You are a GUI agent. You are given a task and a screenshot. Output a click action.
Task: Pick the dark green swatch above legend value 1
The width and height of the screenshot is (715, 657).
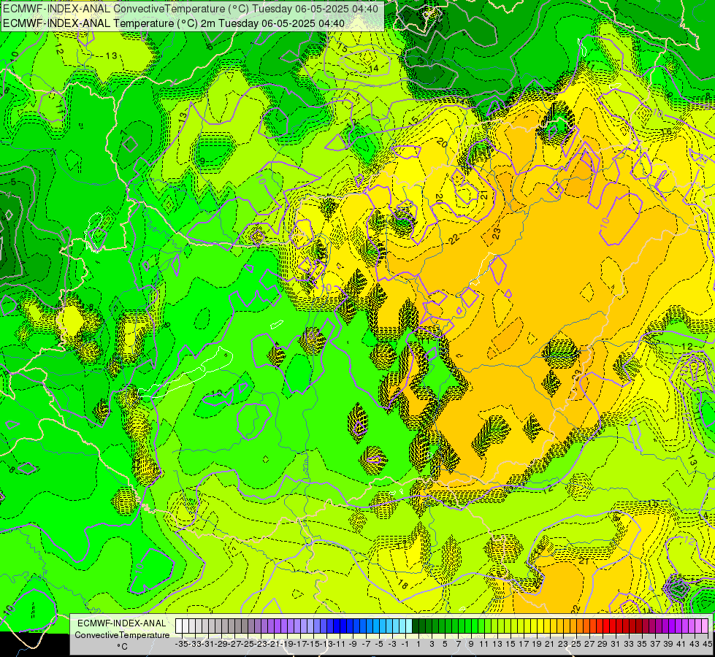(416, 626)
